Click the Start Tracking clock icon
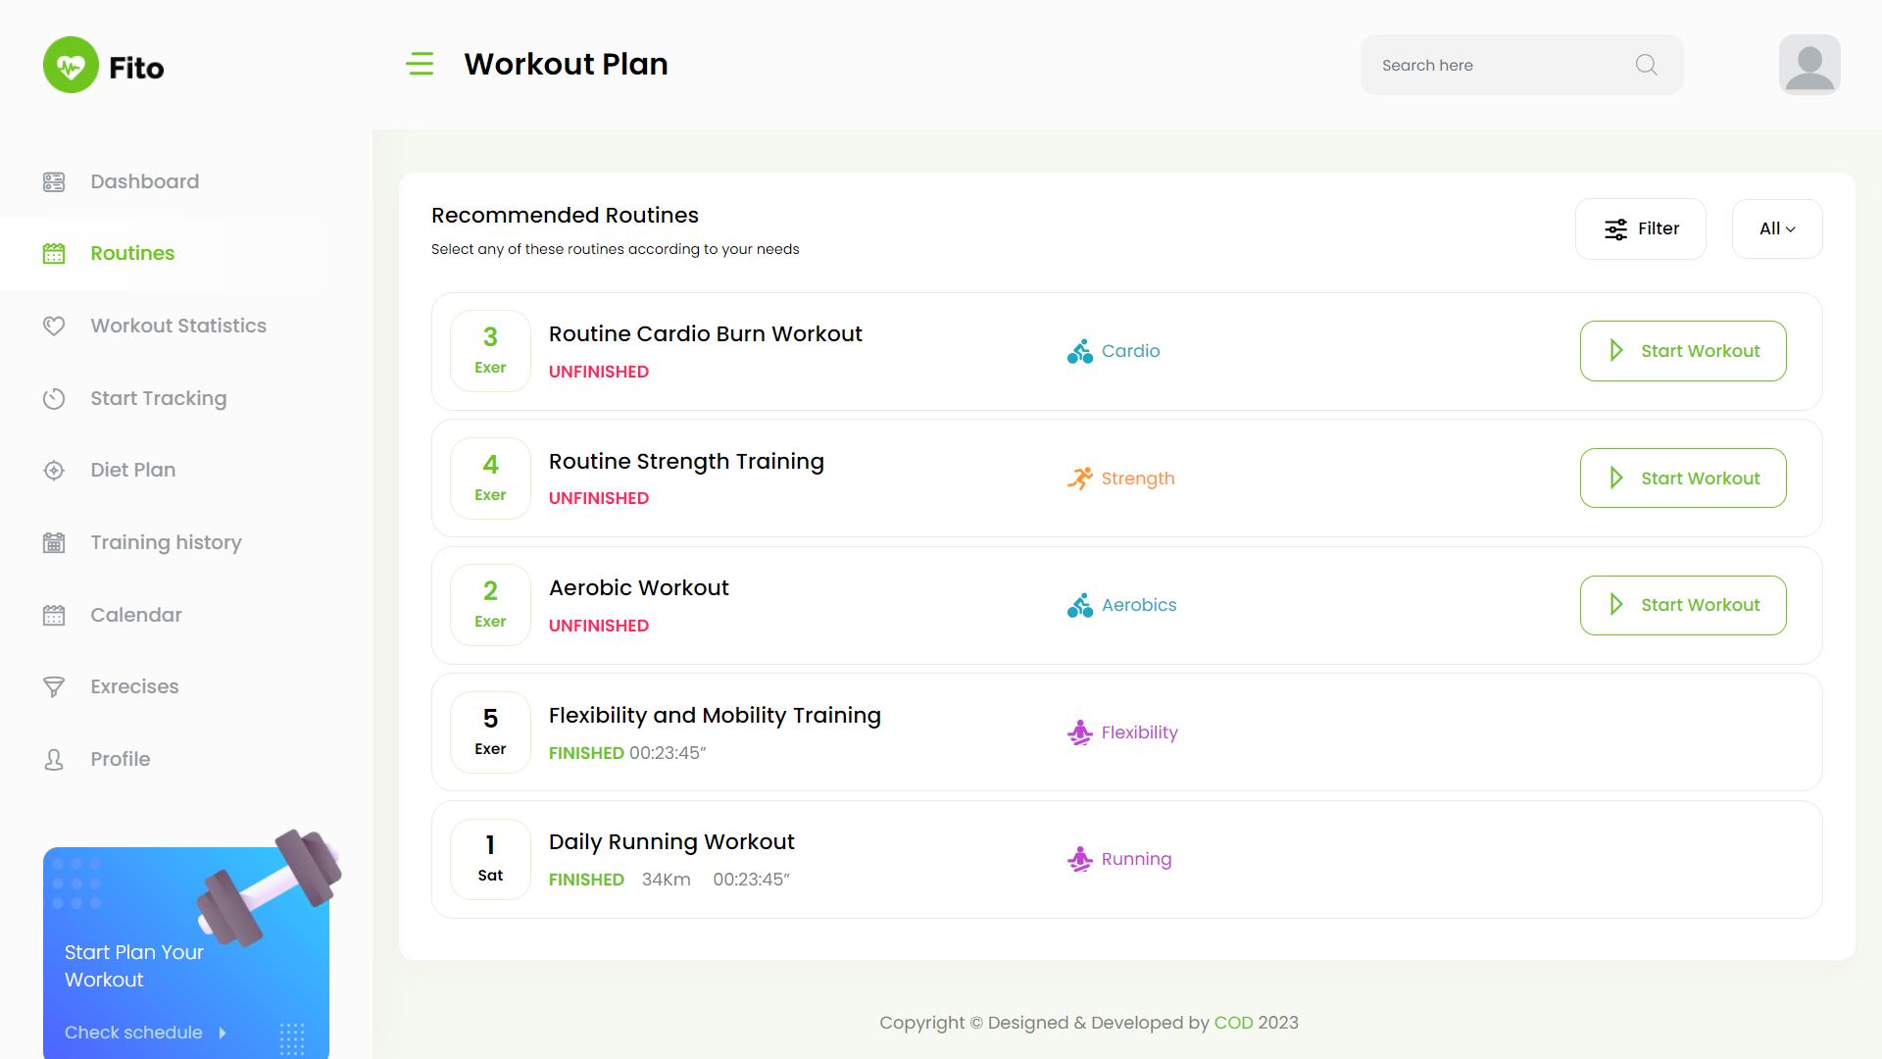 53,397
